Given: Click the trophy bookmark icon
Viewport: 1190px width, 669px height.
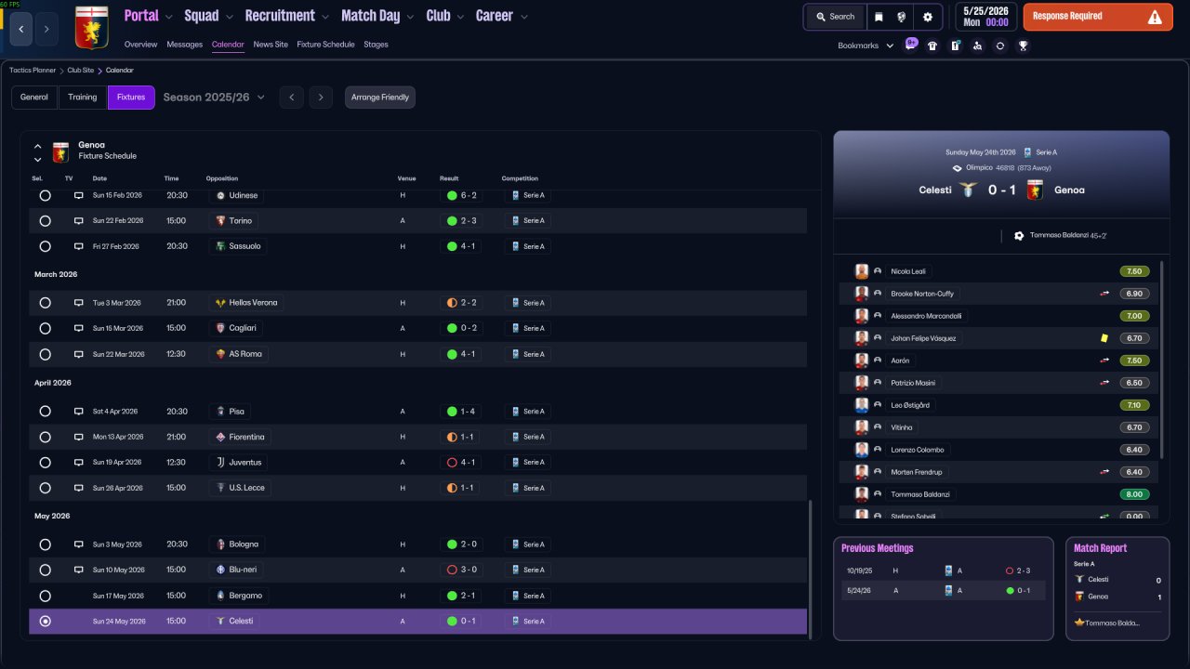Looking at the screenshot, I should [1023, 46].
